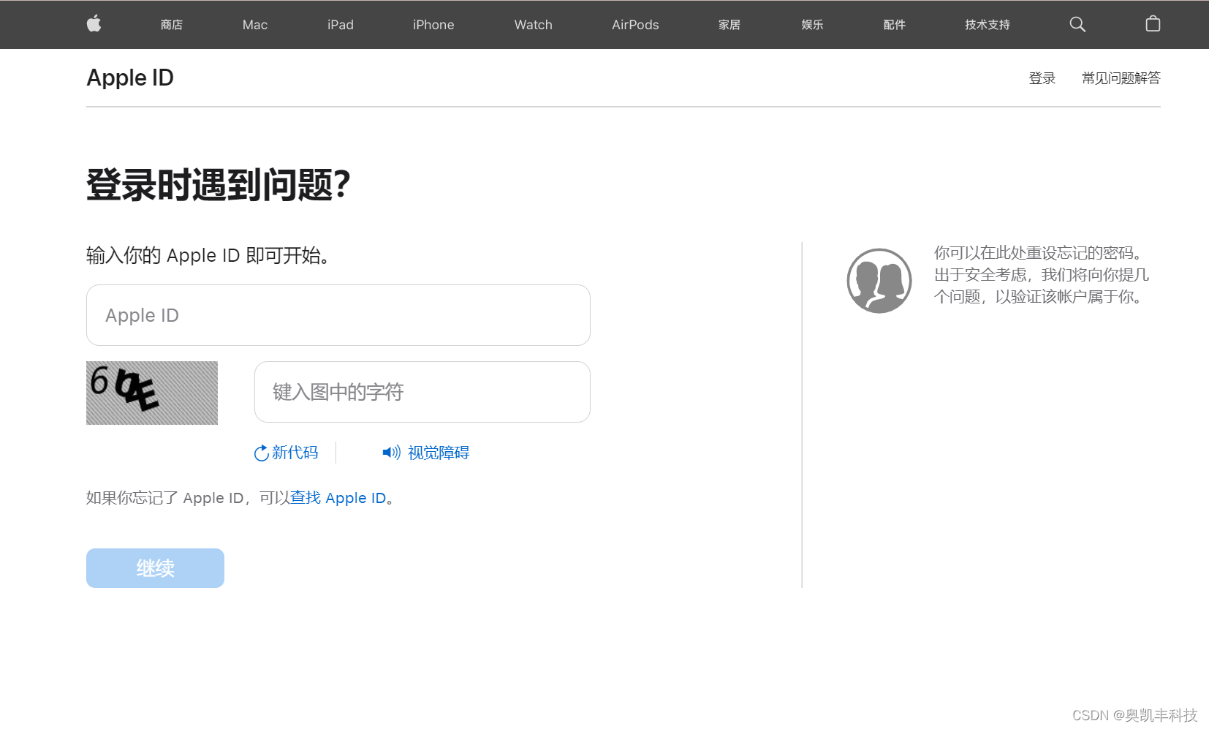Open the Mac navigation item
The height and width of the screenshot is (729, 1209).
coord(254,24)
